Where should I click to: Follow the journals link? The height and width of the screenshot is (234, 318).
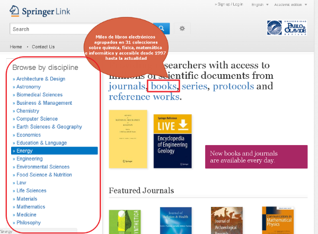127,86
